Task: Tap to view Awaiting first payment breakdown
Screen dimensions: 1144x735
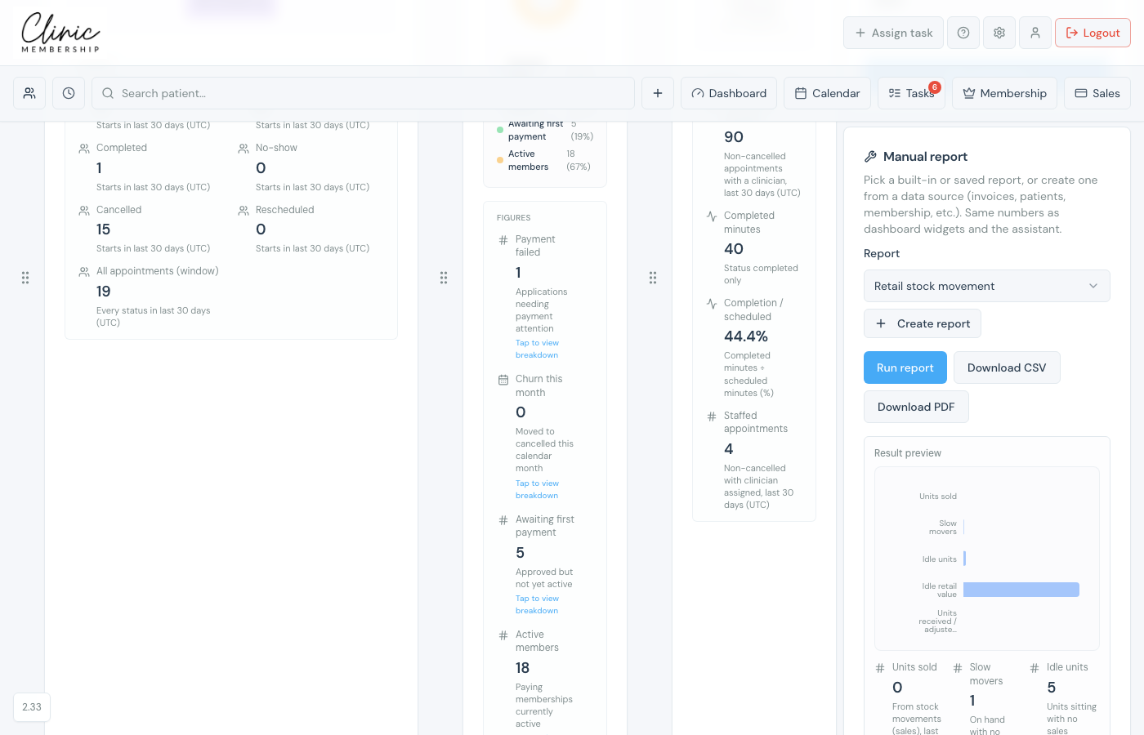Action: coord(537,604)
